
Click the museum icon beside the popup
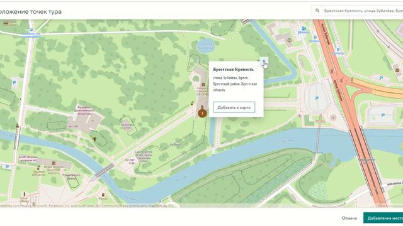click(203, 84)
